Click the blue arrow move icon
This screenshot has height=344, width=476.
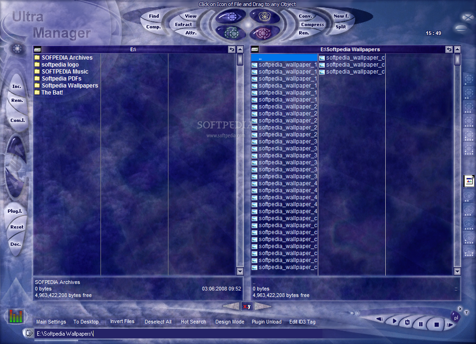[230, 16]
